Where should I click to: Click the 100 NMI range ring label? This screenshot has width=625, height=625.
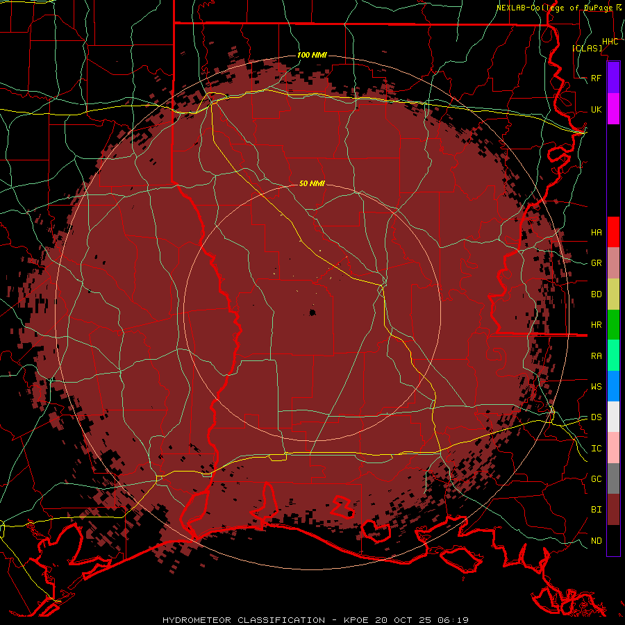(x=312, y=55)
